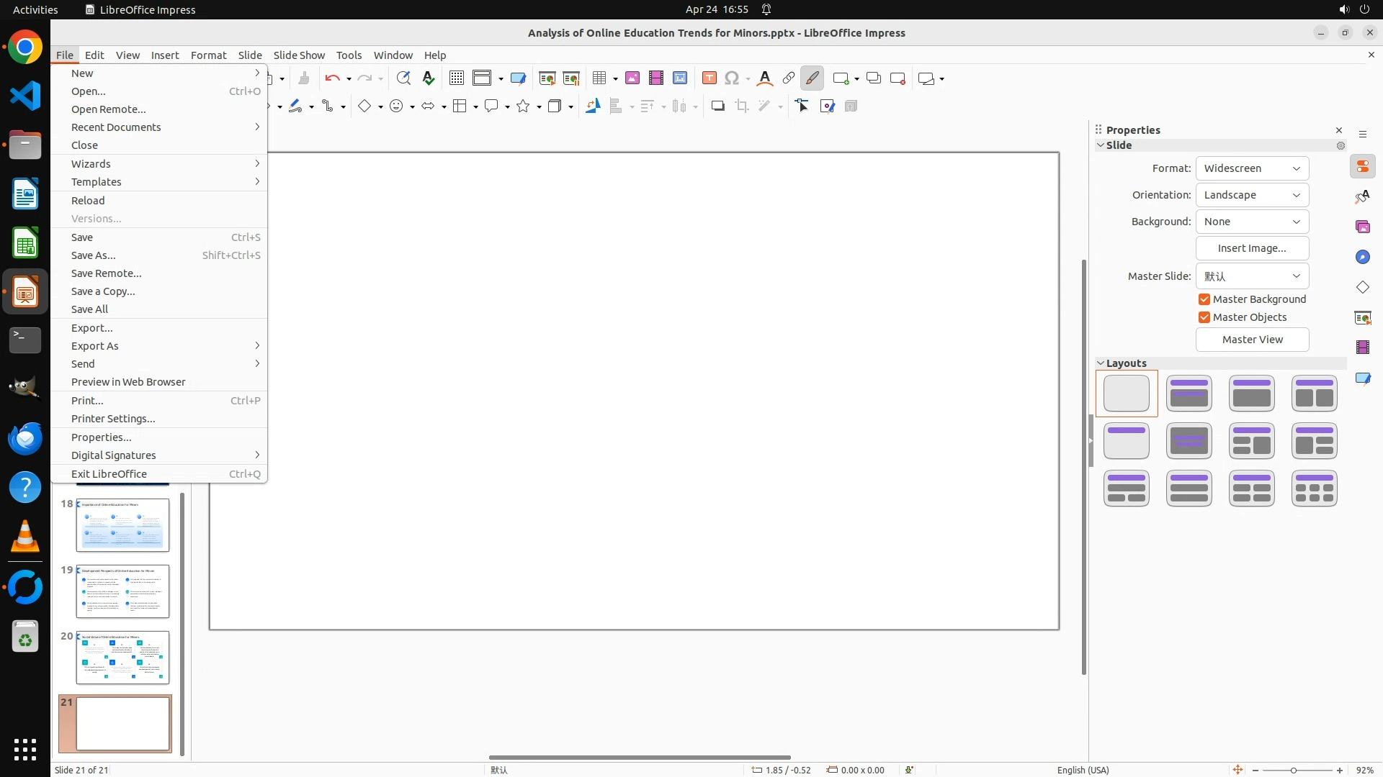Run the spelling check icon
The height and width of the screenshot is (777, 1383).
(429, 78)
